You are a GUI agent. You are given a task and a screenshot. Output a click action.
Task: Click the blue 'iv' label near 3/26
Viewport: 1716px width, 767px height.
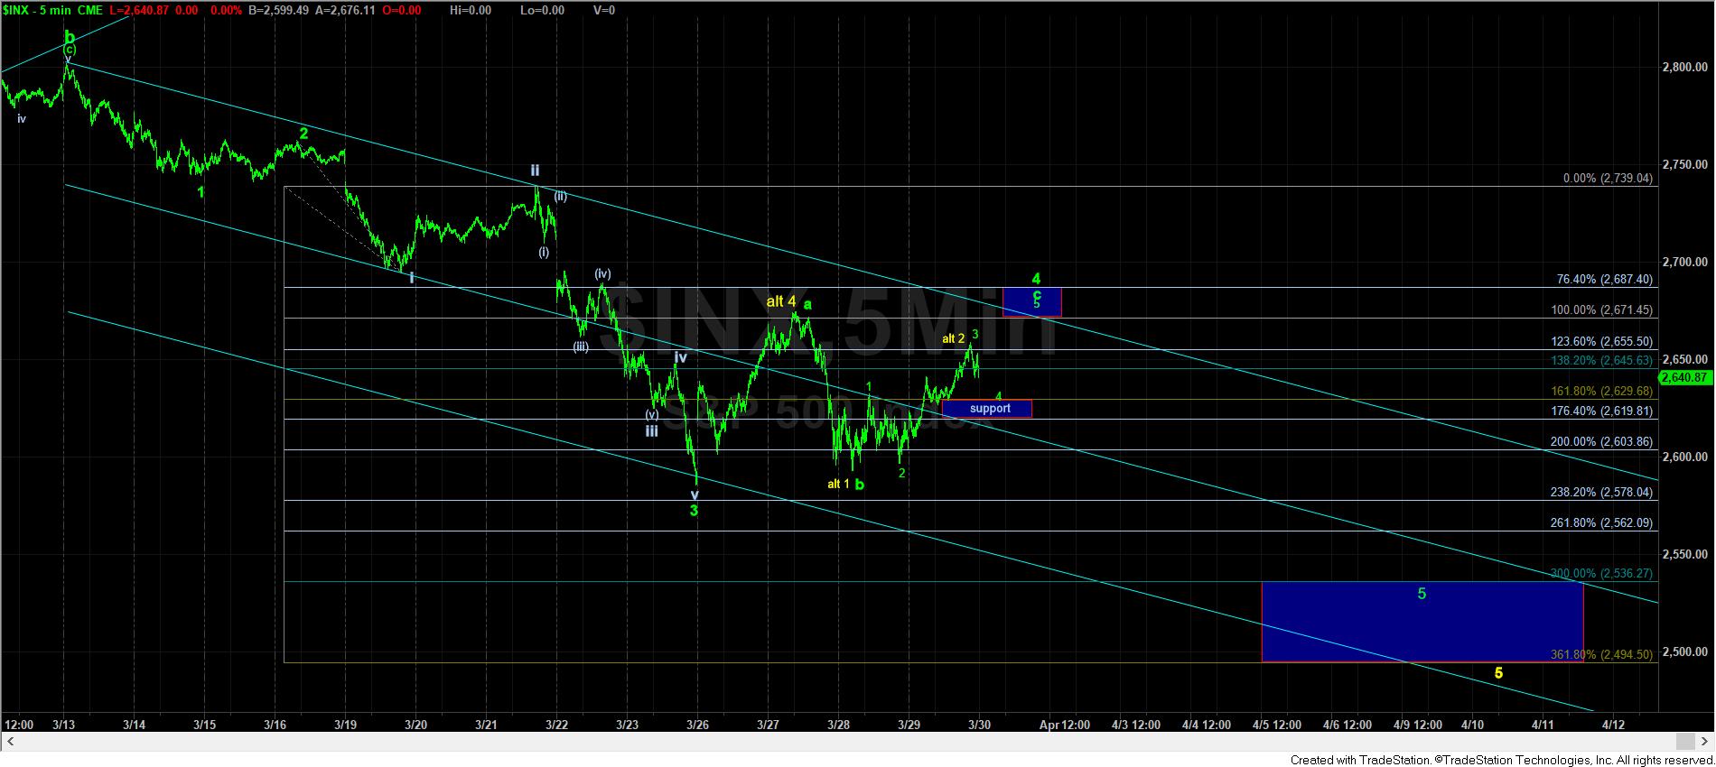coord(680,357)
